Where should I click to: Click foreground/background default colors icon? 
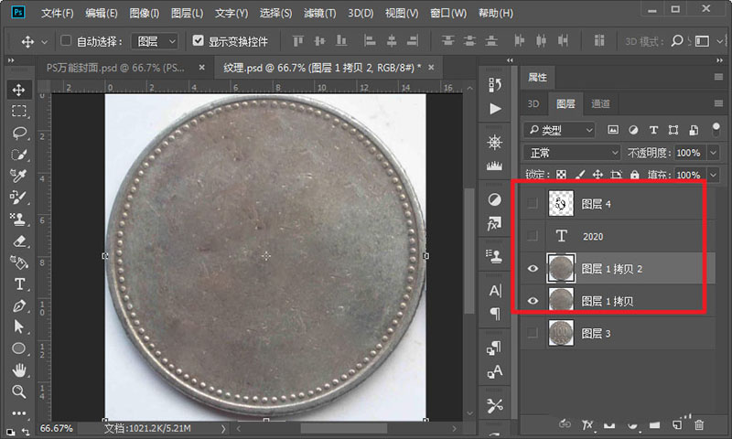pyautogui.click(x=10, y=432)
